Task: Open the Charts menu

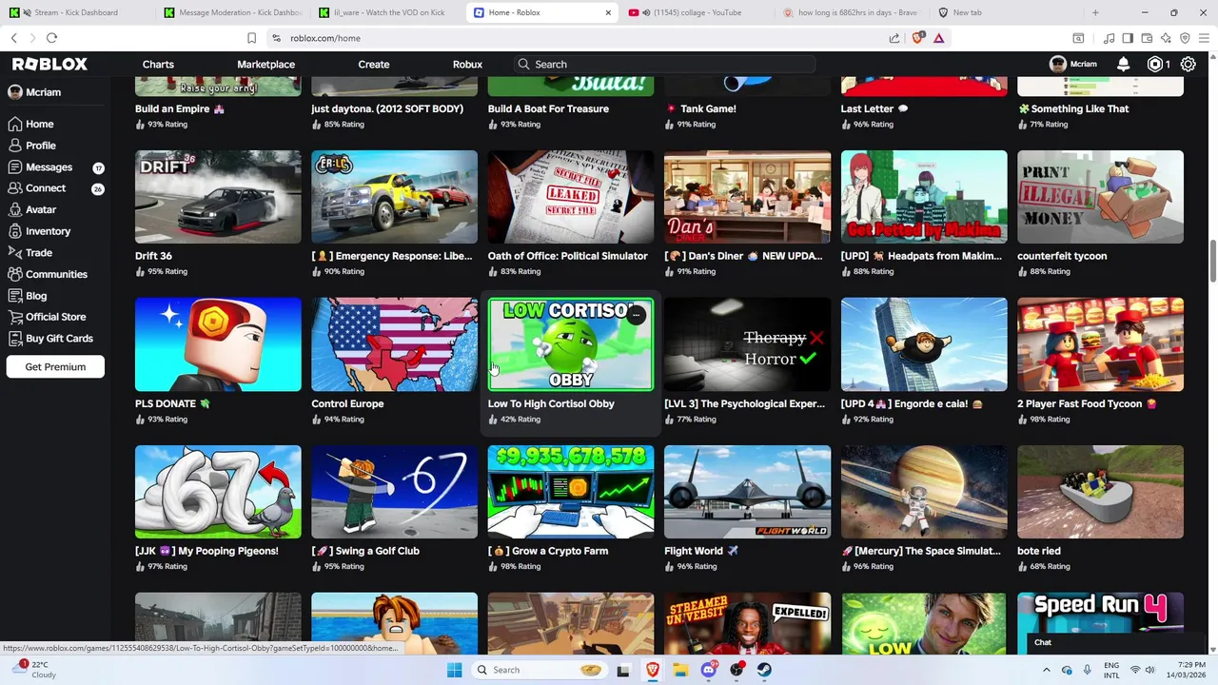Action: coord(158,64)
